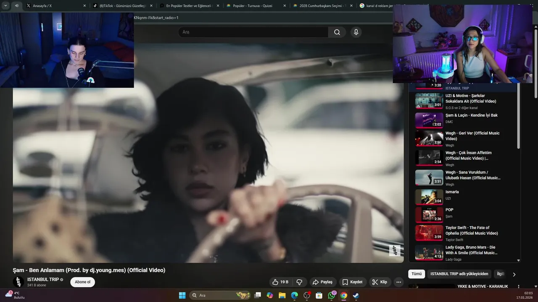Open the Chrome tab search dropdown

[5, 6]
